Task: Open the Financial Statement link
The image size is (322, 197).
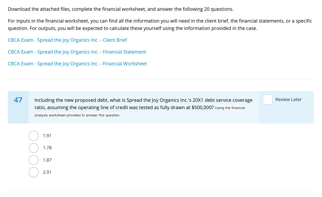Action: pyautogui.click(x=77, y=52)
